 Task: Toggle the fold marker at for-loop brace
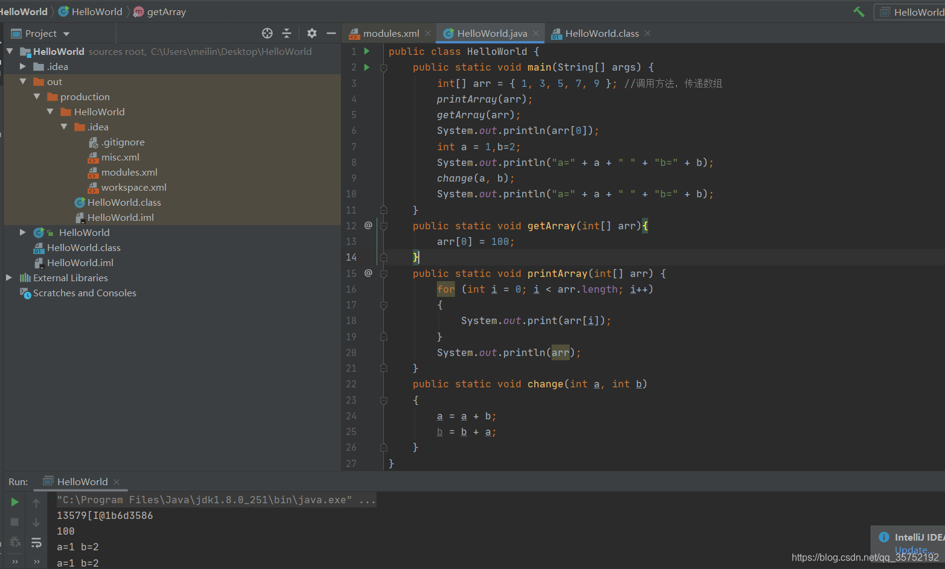(x=383, y=305)
